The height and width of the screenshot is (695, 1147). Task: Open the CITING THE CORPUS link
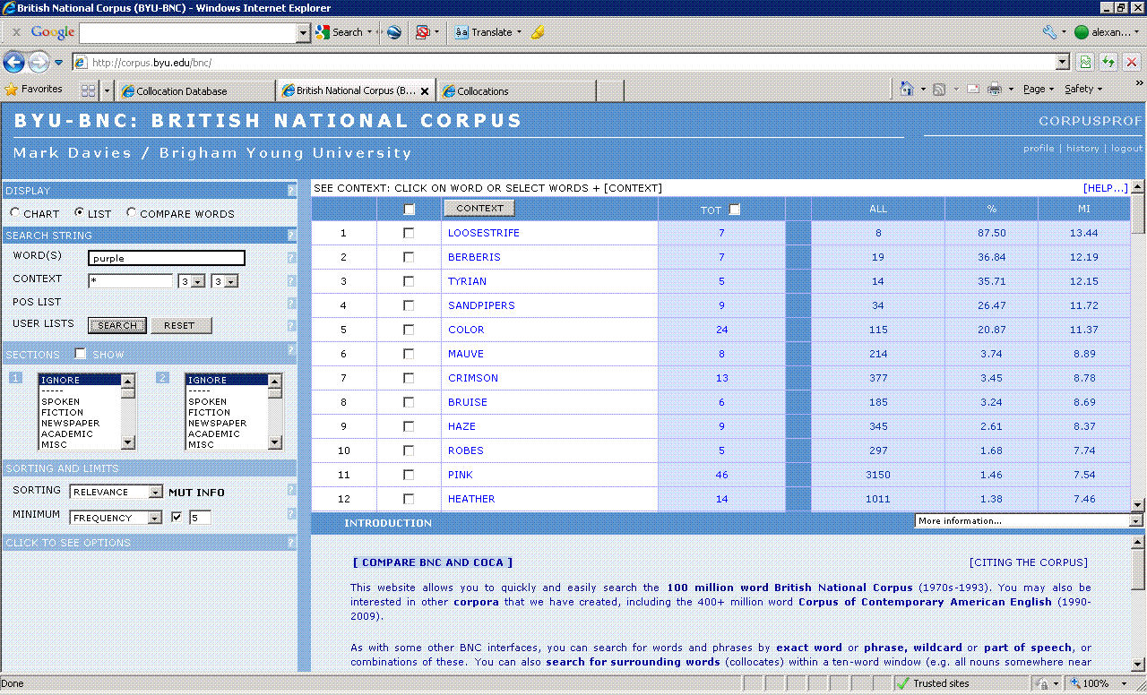(1029, 562)
